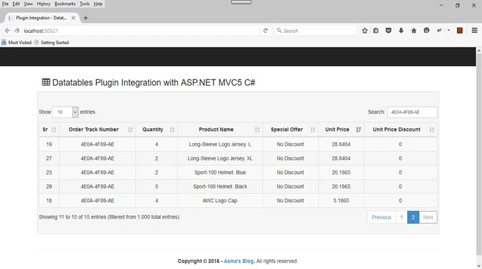The width and height of the screenshot is (482, 269).
Task: Click the Sr value 19 cell
Action: pyautogui.click(x=49, y=144)
